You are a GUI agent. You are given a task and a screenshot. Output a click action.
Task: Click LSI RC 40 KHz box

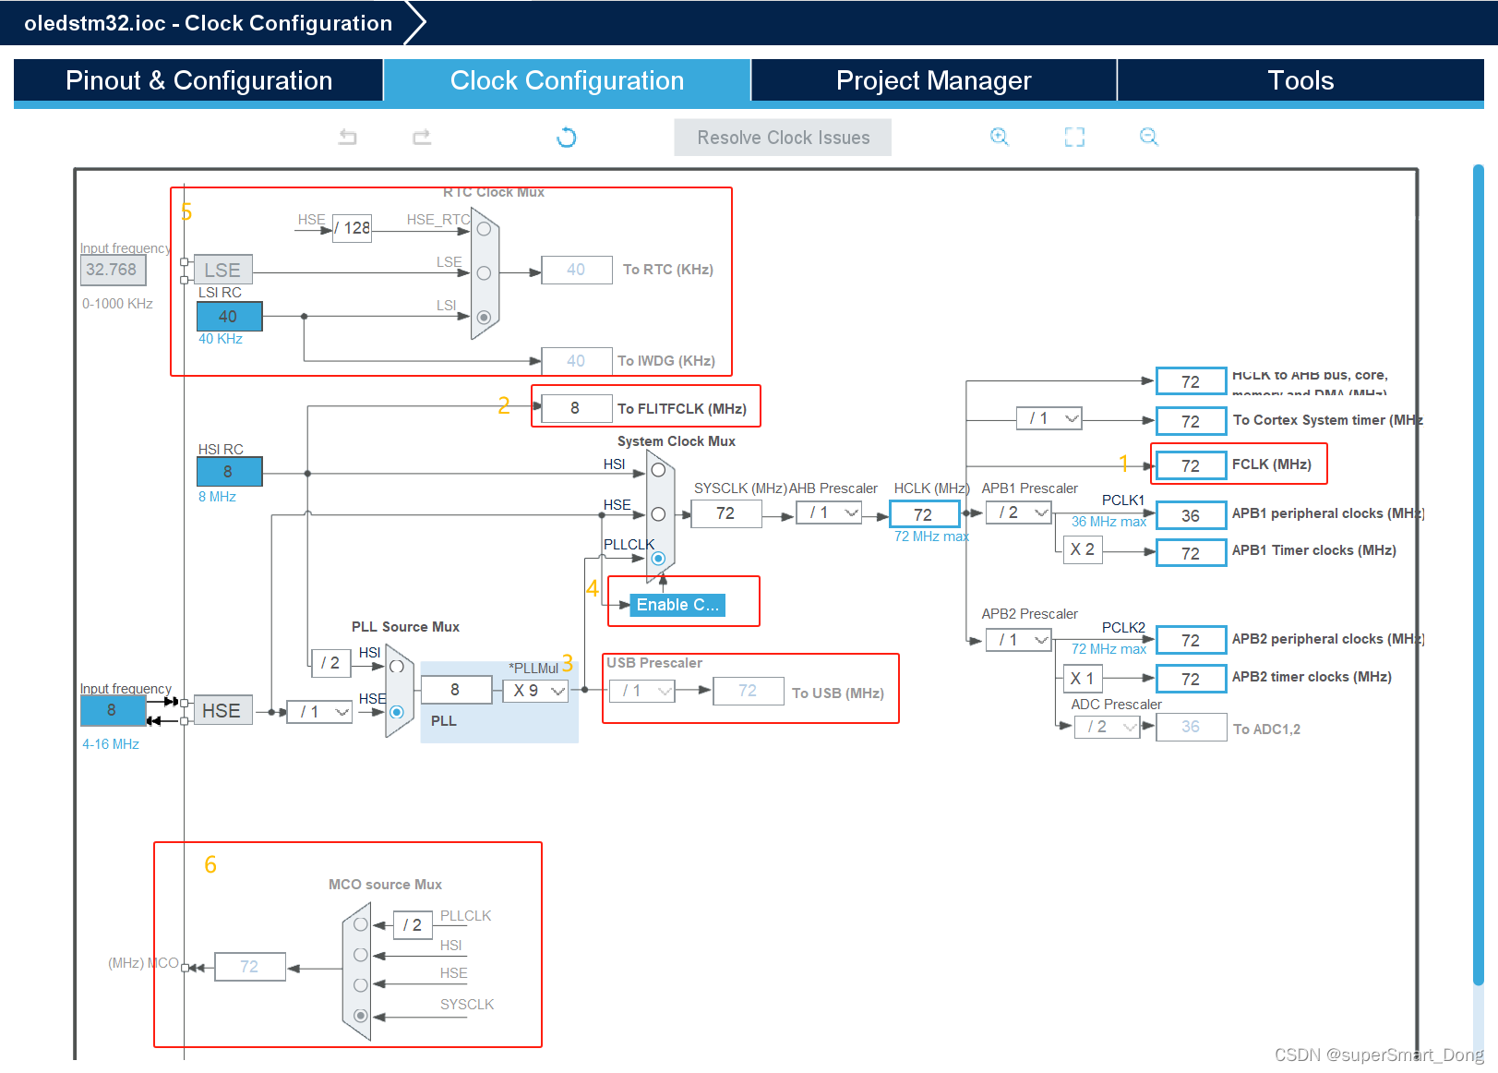tap(229, 317)
